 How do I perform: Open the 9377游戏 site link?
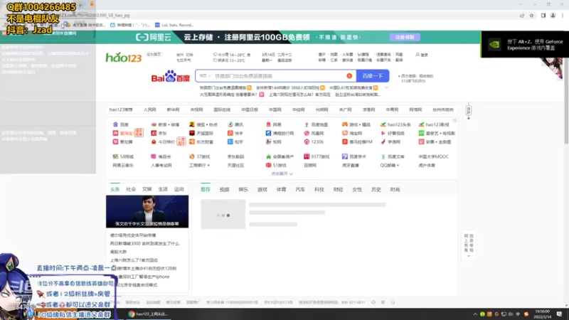(317, 156)
